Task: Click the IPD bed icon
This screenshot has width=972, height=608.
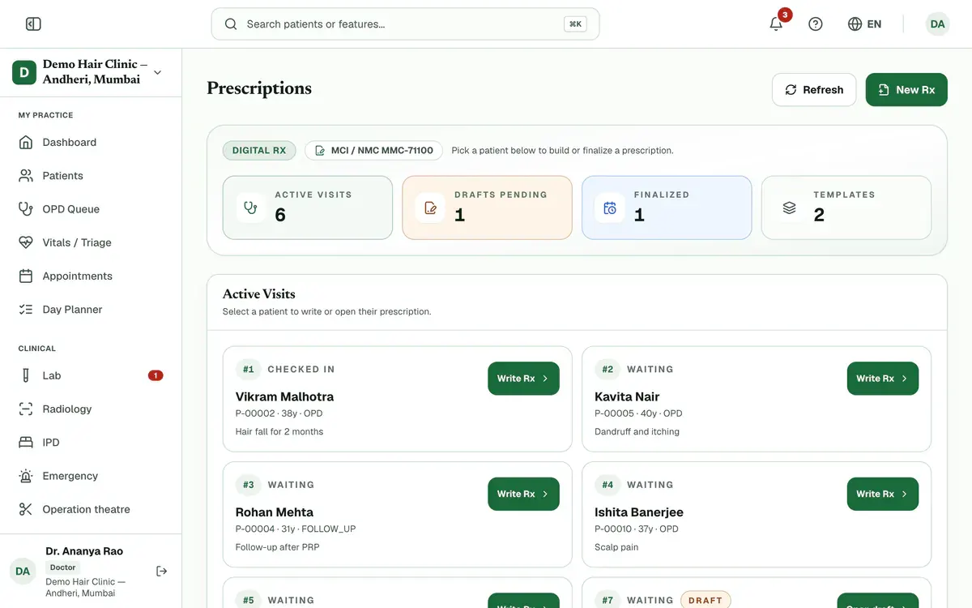Action: point(26,443)
